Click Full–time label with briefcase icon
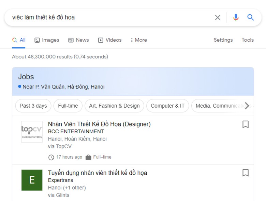The image size is (266, 201). (x=99, y=157)
